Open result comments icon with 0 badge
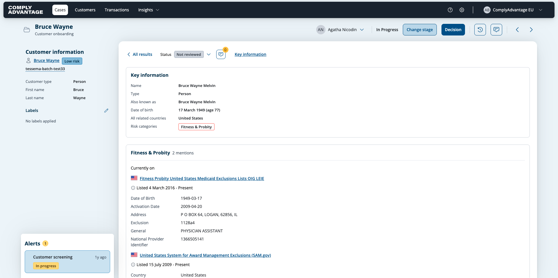 221,54
